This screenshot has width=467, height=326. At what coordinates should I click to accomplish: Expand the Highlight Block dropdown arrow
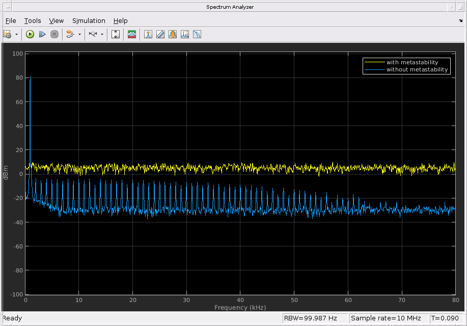79,34
